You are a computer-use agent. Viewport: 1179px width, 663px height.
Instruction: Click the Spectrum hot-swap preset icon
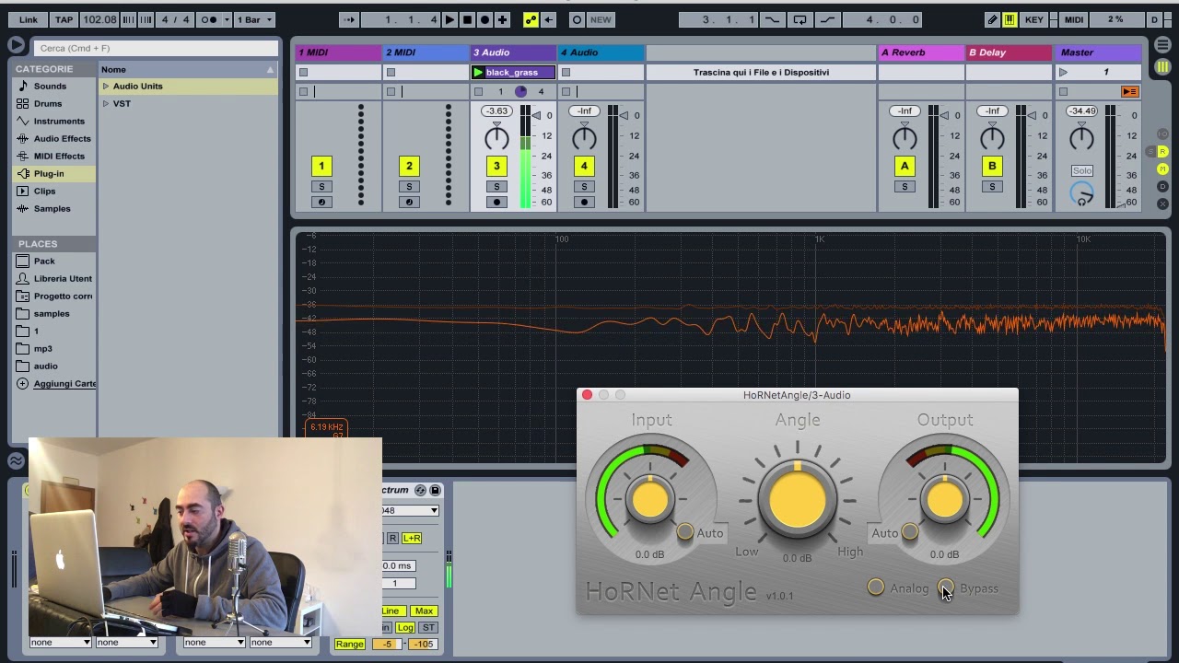tap(420, 491)
